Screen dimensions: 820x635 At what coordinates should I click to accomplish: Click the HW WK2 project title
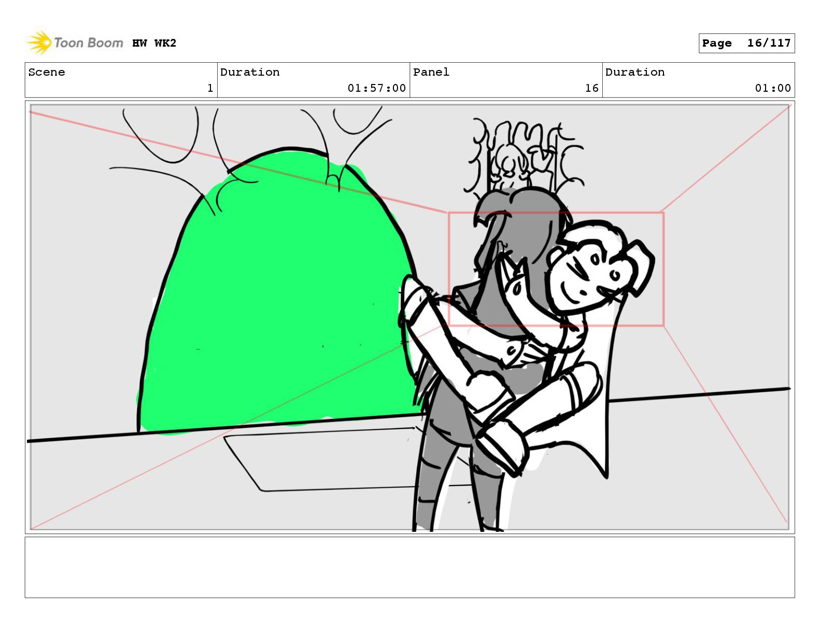[x=154, y=43]
